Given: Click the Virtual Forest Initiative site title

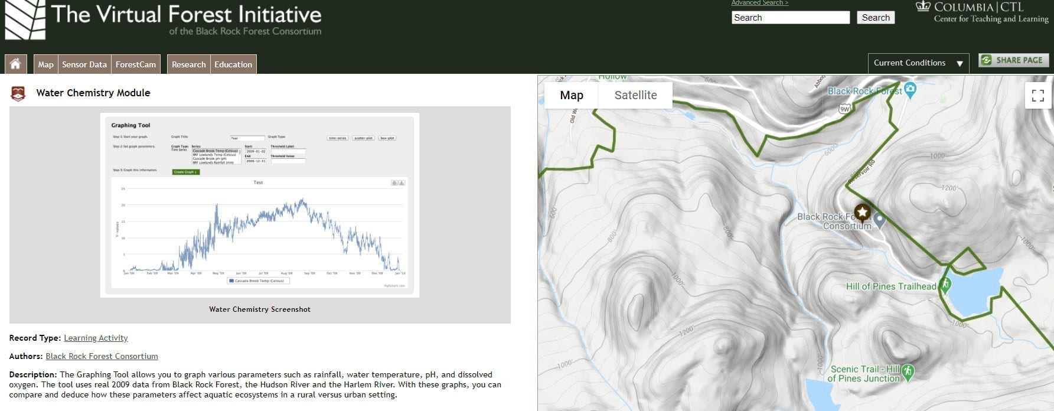Looking at the screenshot, I should coord(187,14).
